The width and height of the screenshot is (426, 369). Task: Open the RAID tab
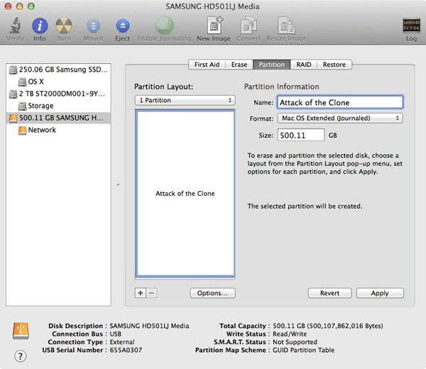tap(304, 65)
